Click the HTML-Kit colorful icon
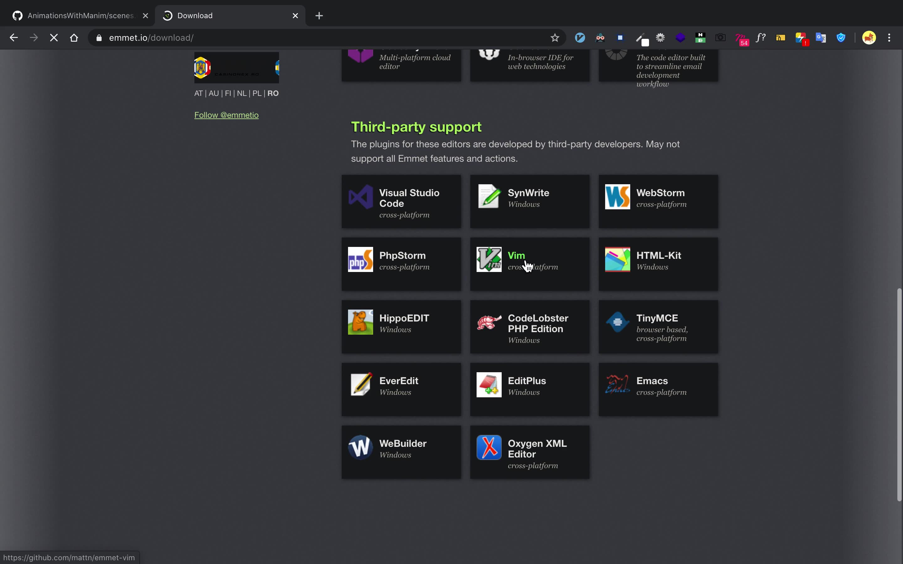The image size is (903, 564). click(618, 259)
